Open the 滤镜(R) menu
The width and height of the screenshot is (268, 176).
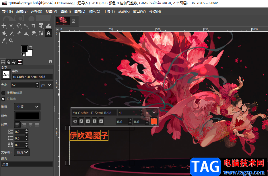[124, 12]
